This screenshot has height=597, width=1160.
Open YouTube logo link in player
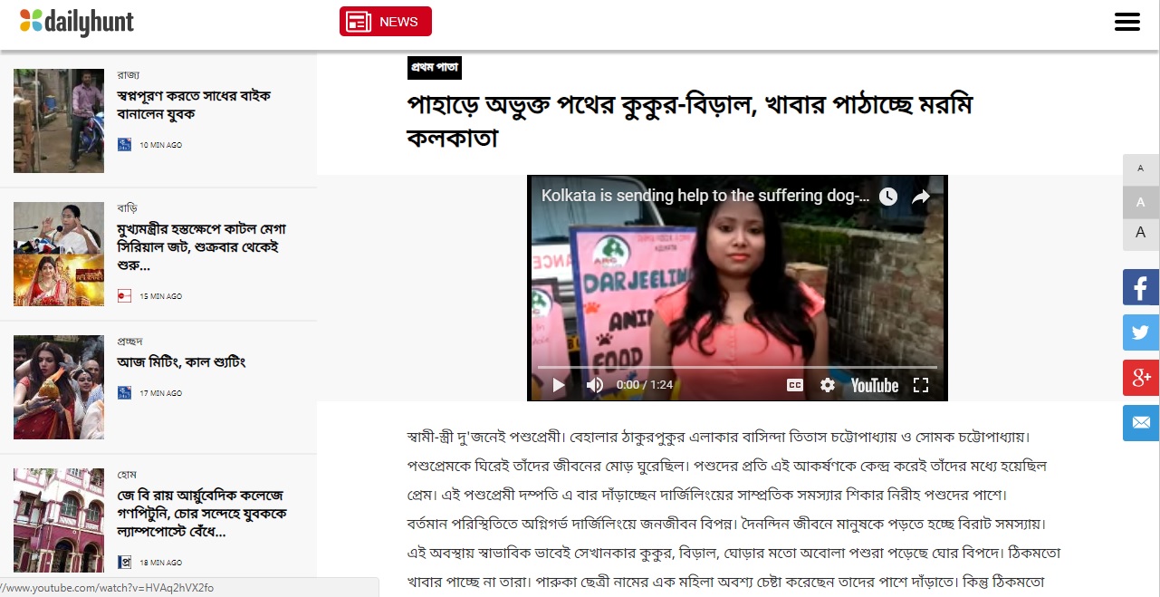(874, 385)
